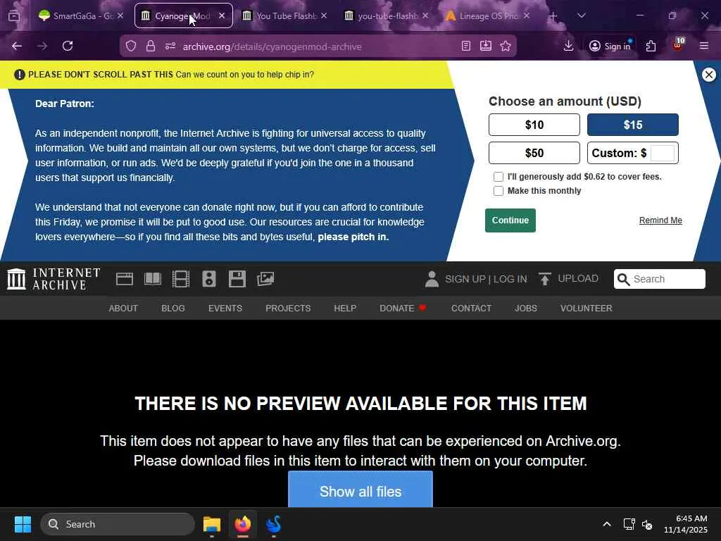Screen dimensions: 721x541
Task: Switch to the SmartGaGa tab
Action: pyautogui.click(x=82, y=16)
